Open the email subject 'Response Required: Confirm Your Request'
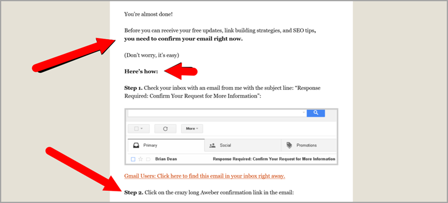The width and height of the screenshot is (448, 203). pos(274,159)
